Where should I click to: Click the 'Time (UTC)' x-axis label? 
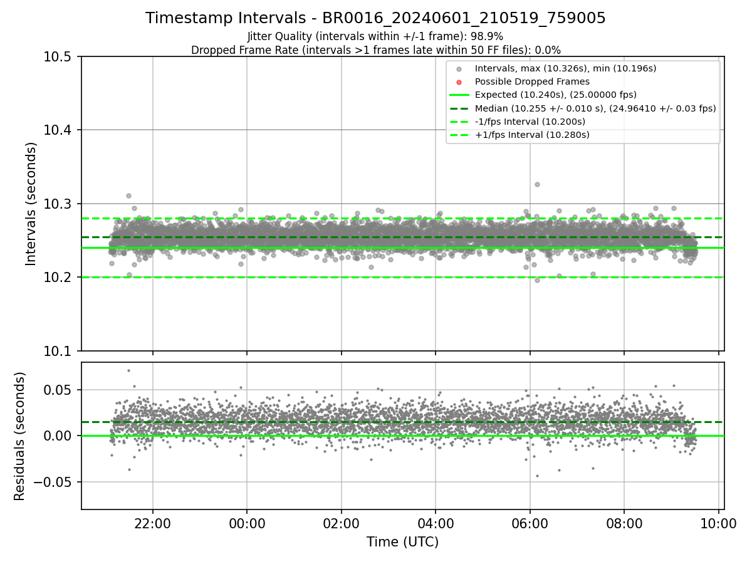(x=402, y=542)
